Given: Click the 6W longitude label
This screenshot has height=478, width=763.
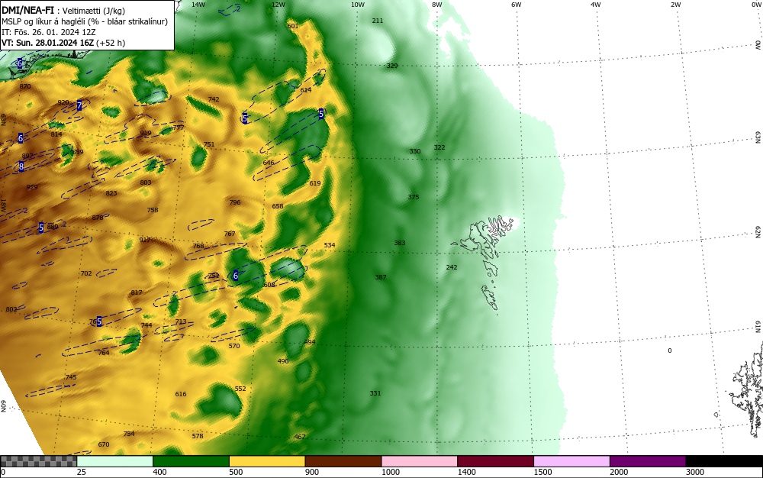Looking at the screenshot, I should click(517, 5).
